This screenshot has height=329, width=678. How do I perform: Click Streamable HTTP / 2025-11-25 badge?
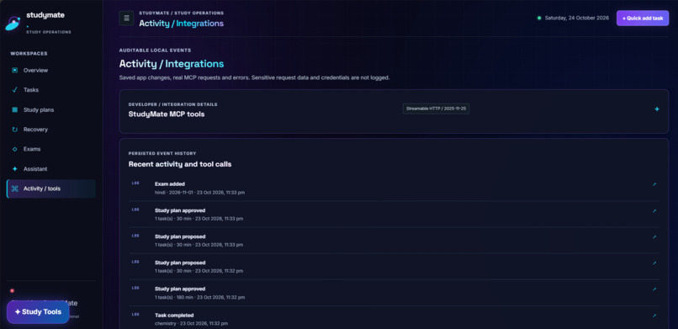(436, 109)
